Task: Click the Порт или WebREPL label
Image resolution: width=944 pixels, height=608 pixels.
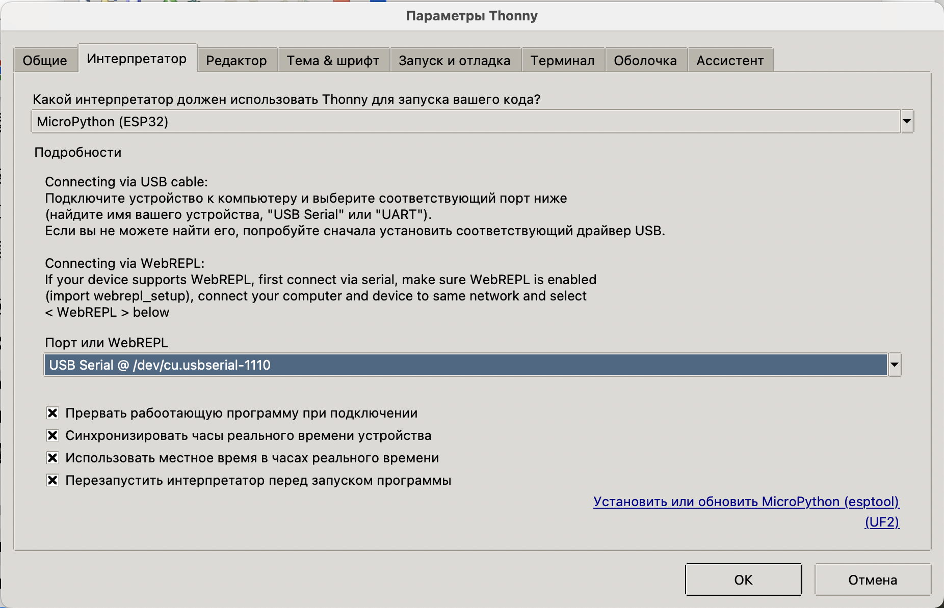Action: pos(107,343)
